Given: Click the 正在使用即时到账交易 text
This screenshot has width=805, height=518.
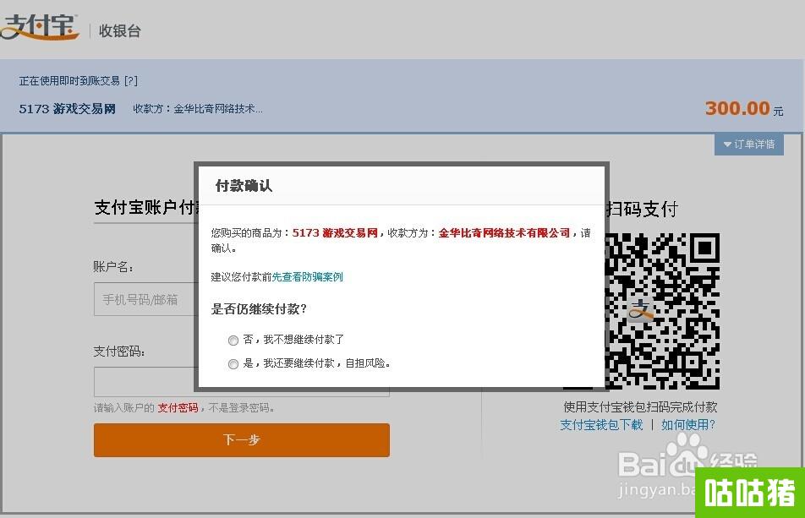Looking at the screenshot, I should click(x=69, y=80).
